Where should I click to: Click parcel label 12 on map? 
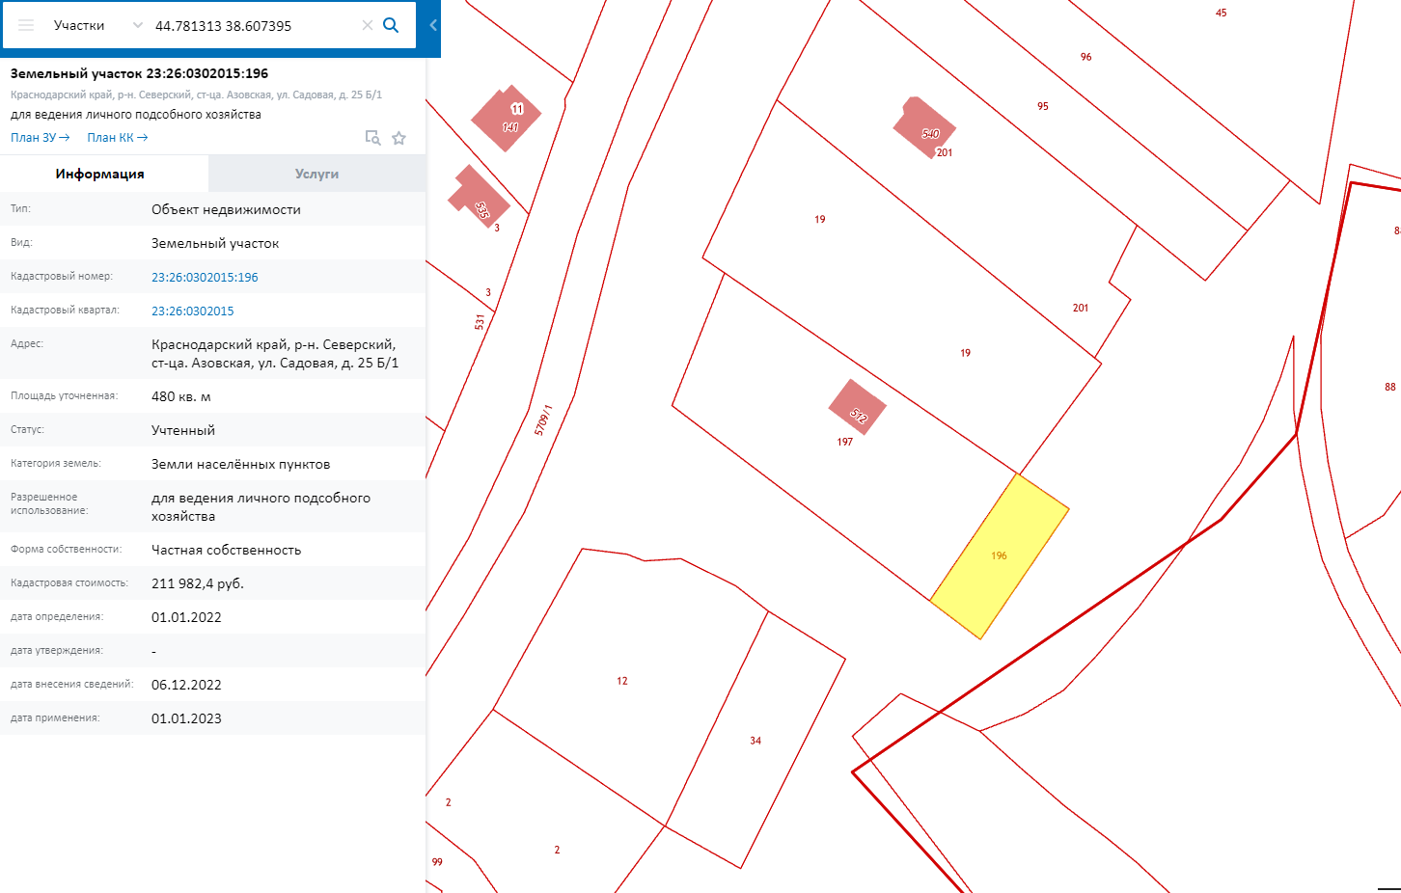[x=622, y=681]
